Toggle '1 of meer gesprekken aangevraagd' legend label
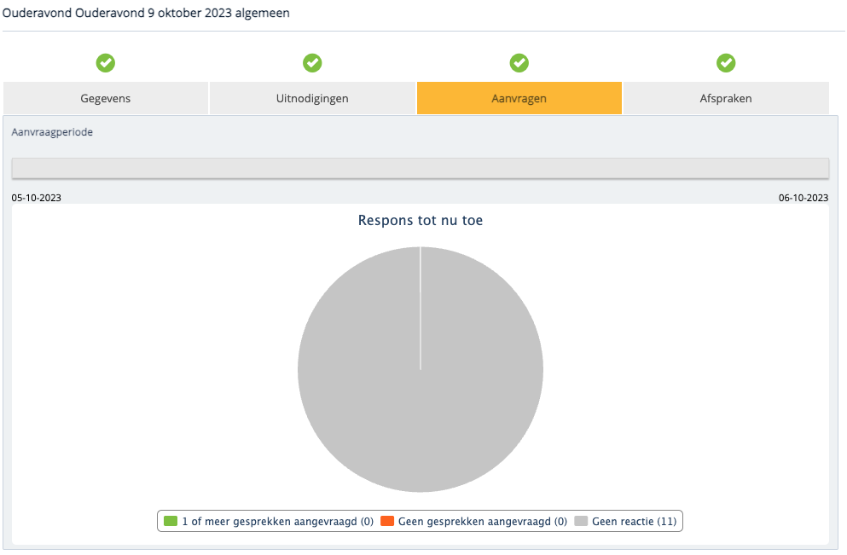Image resolution: width=847 pixels, height=555 pixels. pos(277,521)
